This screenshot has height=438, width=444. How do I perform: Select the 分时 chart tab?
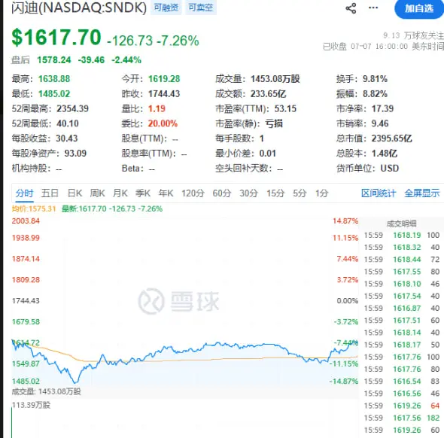tap(24, 193)
